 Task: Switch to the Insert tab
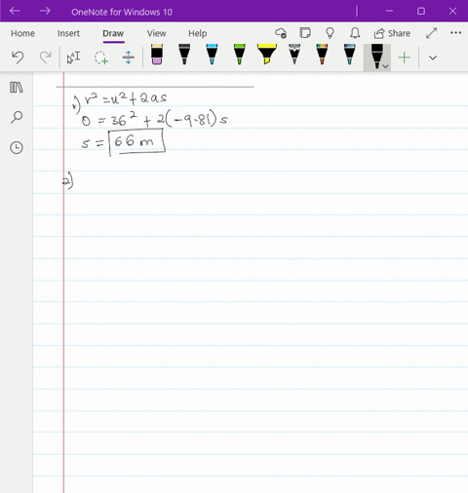point(68,33)
